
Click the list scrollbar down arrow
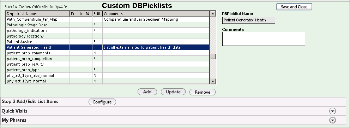[x=213, y=81]
